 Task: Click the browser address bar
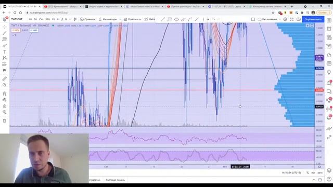pos(149,12)
